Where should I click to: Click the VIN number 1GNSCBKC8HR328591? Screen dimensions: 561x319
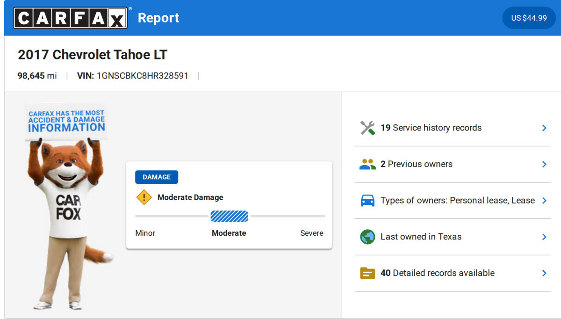tap(142, 76)
